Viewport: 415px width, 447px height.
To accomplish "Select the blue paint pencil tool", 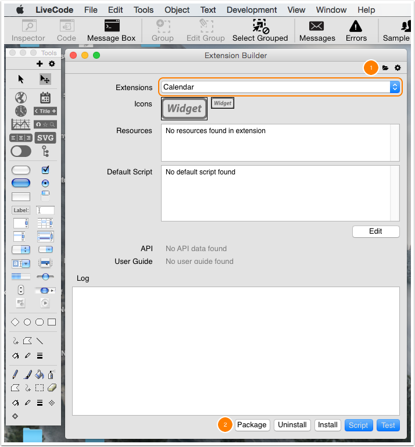I will click(15, 374).
